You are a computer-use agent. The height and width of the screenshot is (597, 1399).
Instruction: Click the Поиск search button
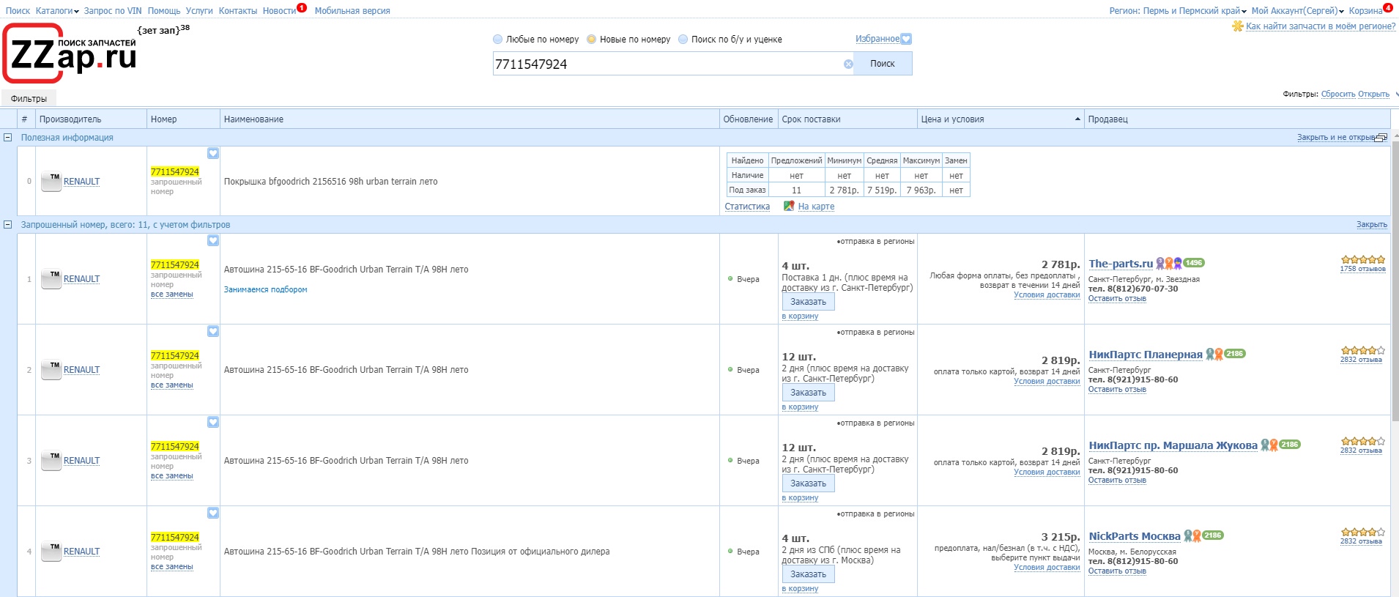point(883,64)
